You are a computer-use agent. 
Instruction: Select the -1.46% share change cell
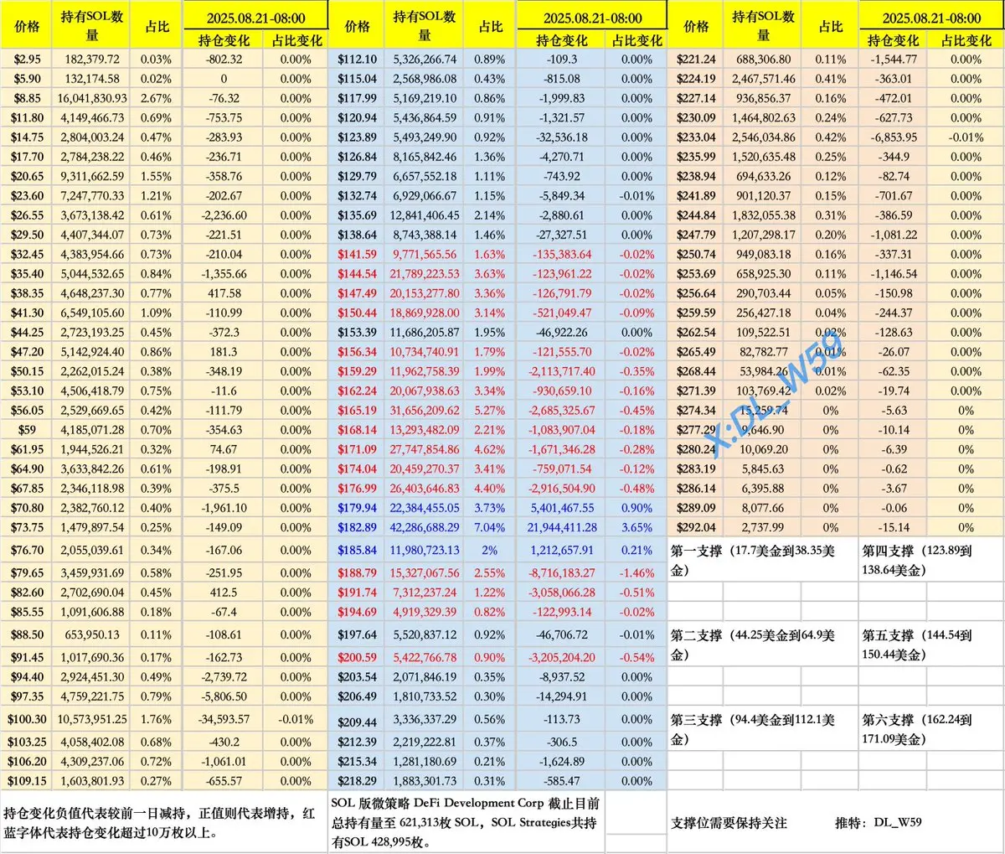tap(637, 573)
